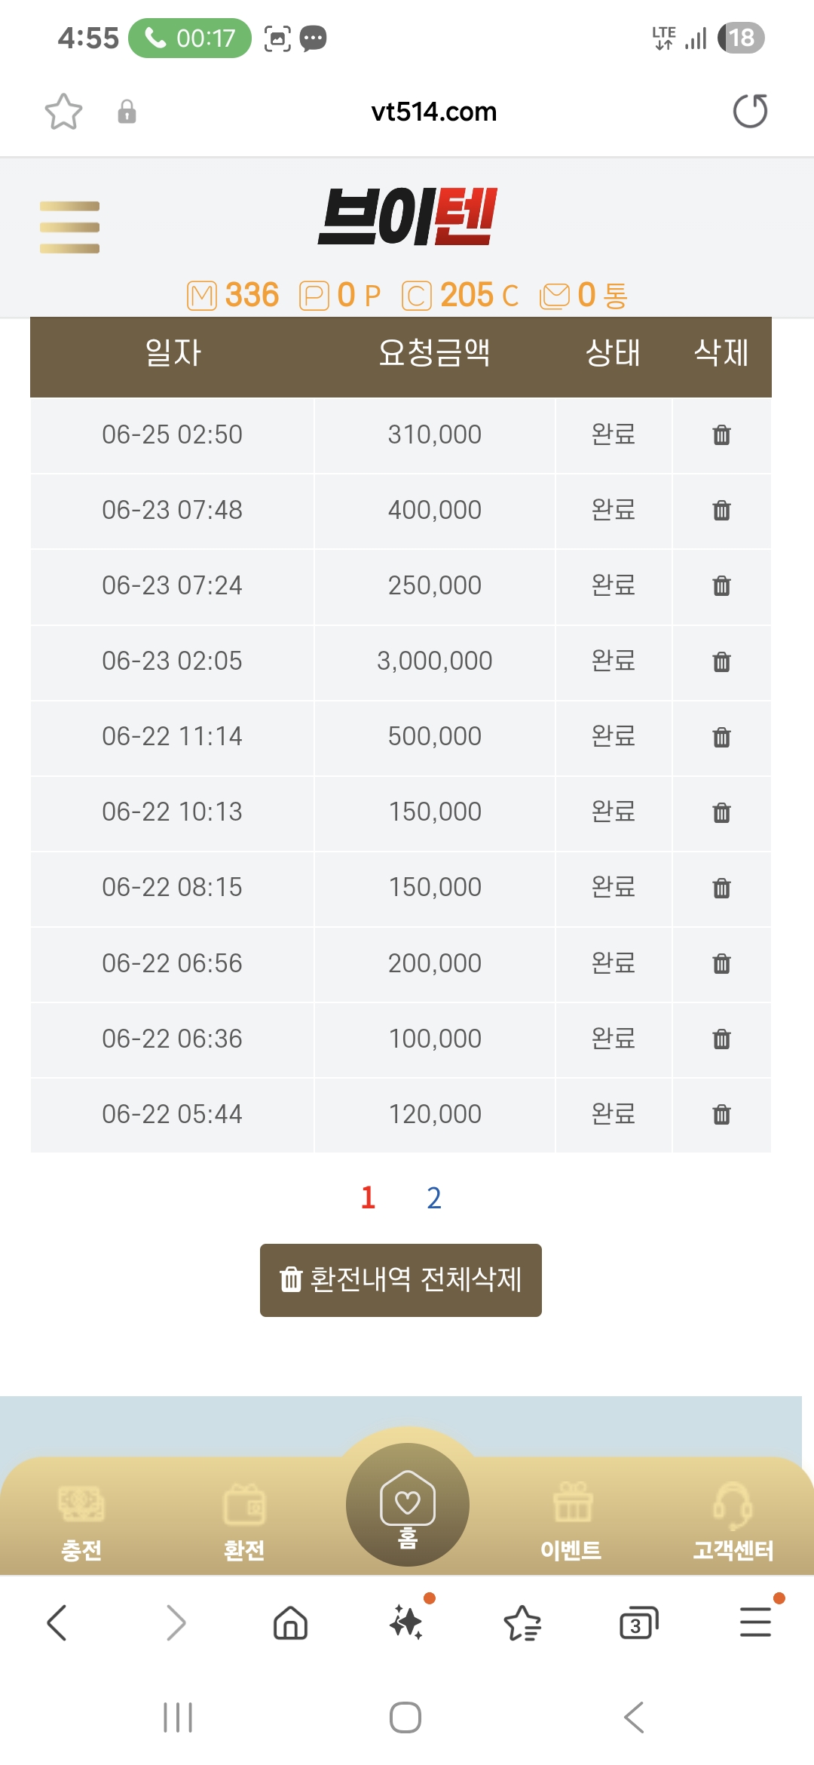
Task: Bookmark page with the star icon
Action: pos(63,112)
